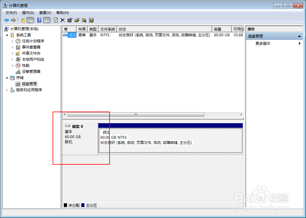Click the 状态 column header
This screenshot has width=306, height=218.
pos(164,29)
